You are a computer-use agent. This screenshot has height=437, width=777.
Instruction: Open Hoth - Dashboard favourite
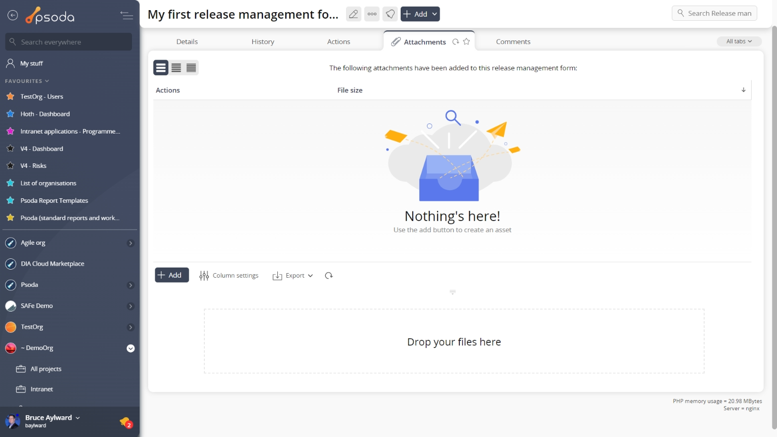[x=45, y=114]
